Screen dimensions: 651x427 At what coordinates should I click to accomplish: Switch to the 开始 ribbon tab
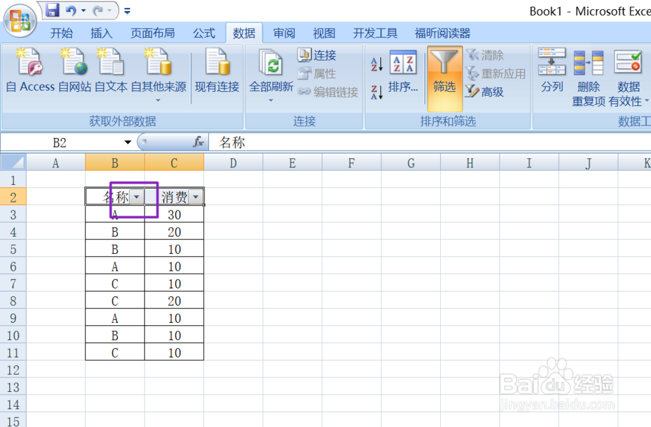coord(61,33)
